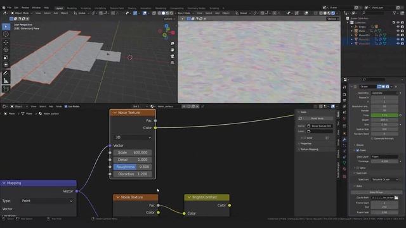This screenshot has width=406, height=228.
Task: Edit Noise Texture Scale field
Action: click(133, 153)
